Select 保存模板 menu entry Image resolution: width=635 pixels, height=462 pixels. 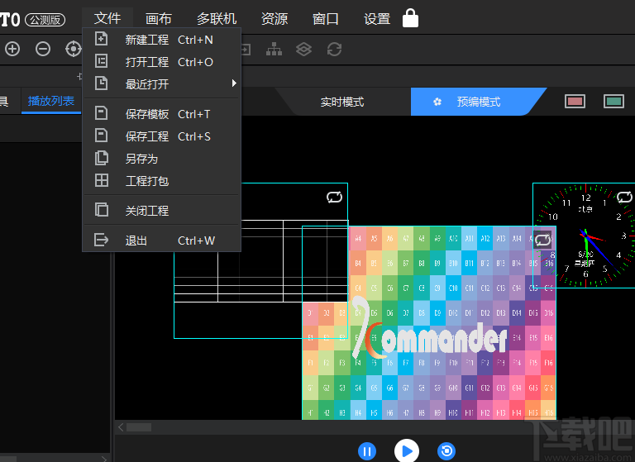(x=161, y=114)
